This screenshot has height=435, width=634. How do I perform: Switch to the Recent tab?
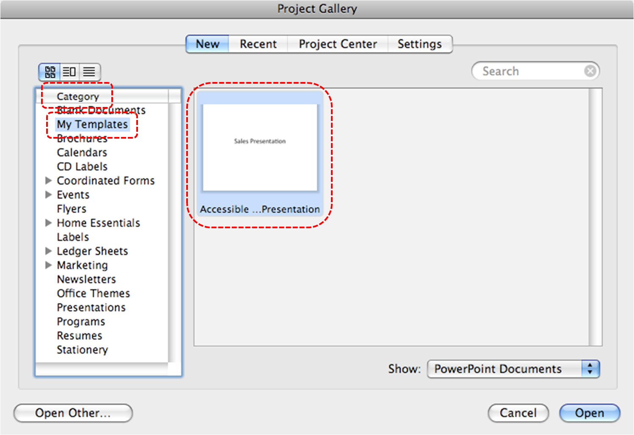(258, 44)
